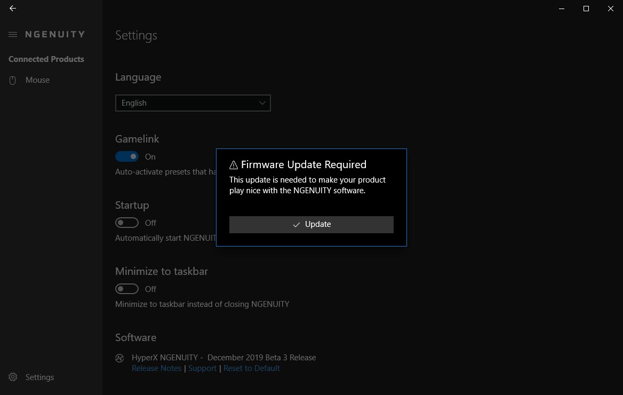Click the 'Minimize to taskbar instead of closing NGENUITY' text
This screenshot has height=395, width=623.
(202, 304)
